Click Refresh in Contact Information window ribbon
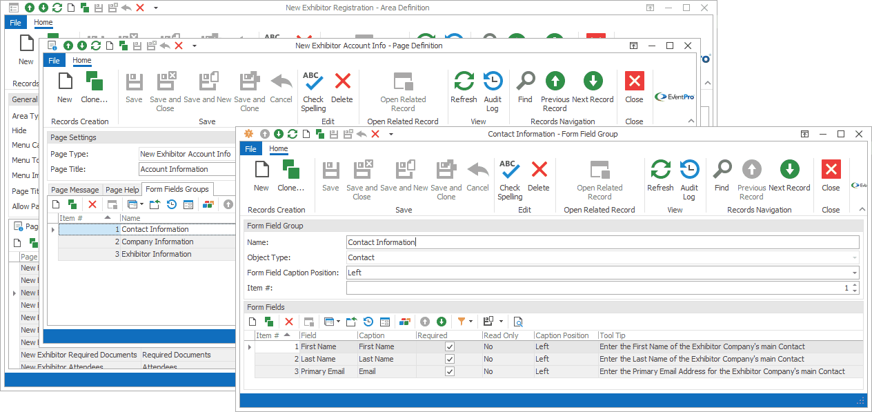The height and width of the screenshot is (412, 872). (660, 176)
